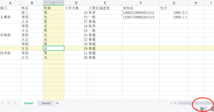Click the scrollbar split handle beside sheet tabs
The width and height of the screenshot is (214, 112).
point(171,103)
